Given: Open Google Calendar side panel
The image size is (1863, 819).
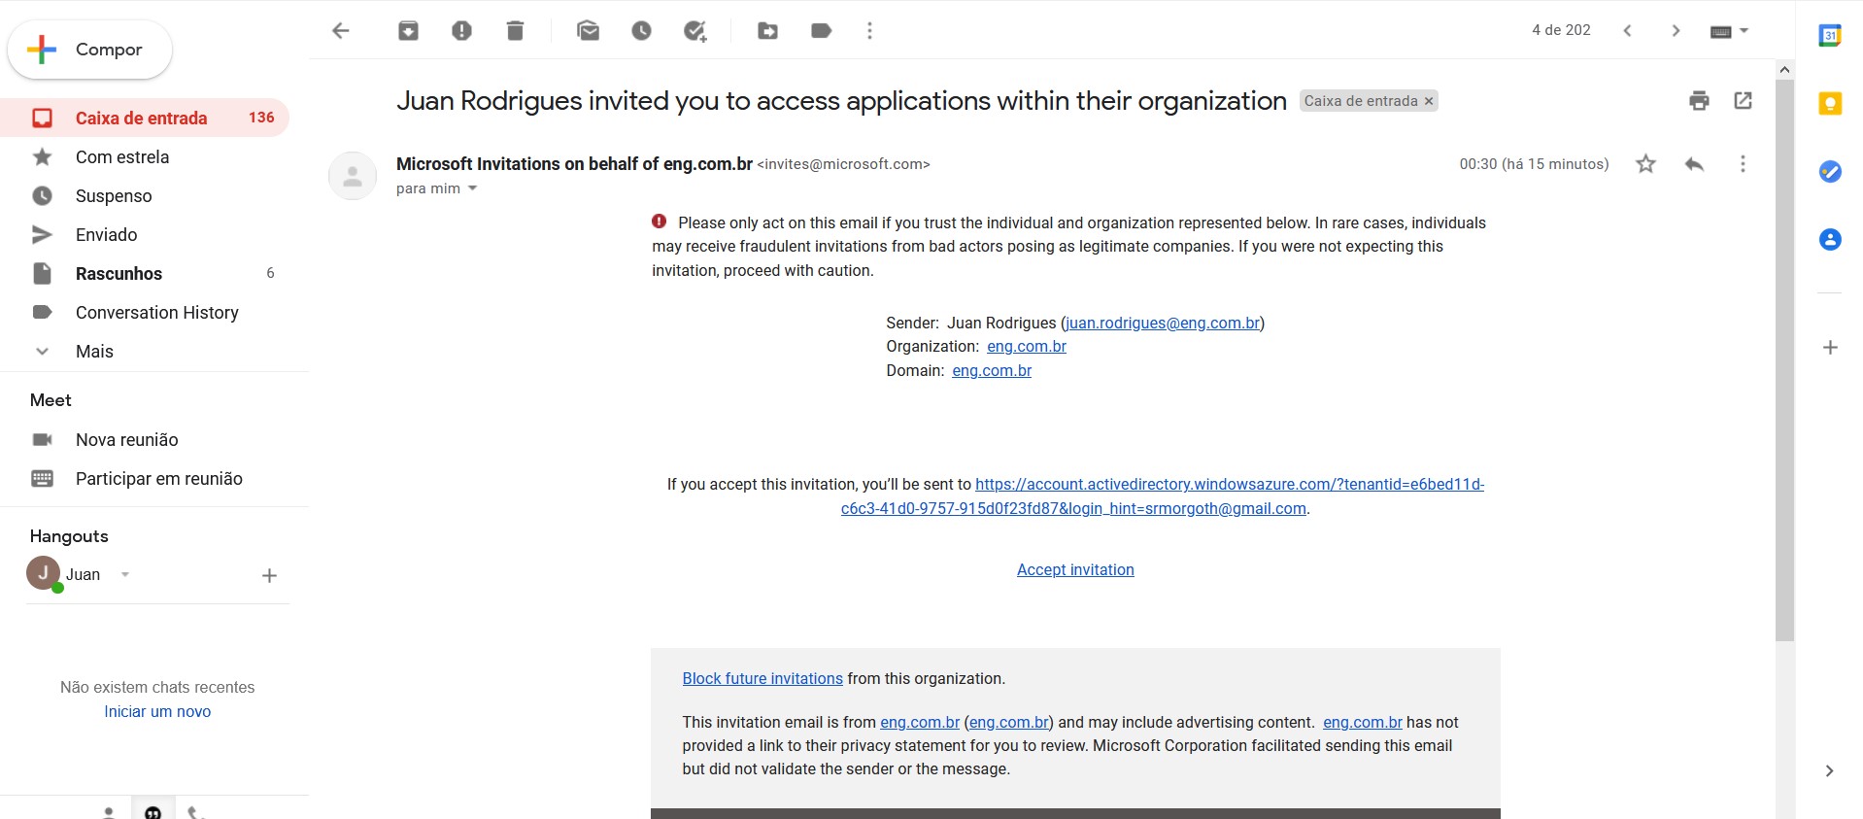Looking at the screenshot, I should [1830, 36].
